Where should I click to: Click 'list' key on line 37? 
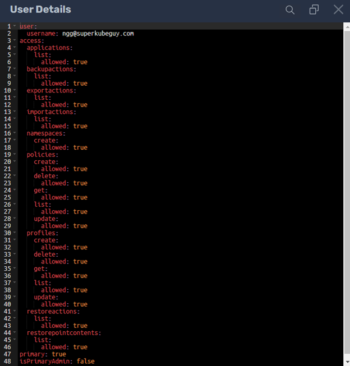click(41, 283)
